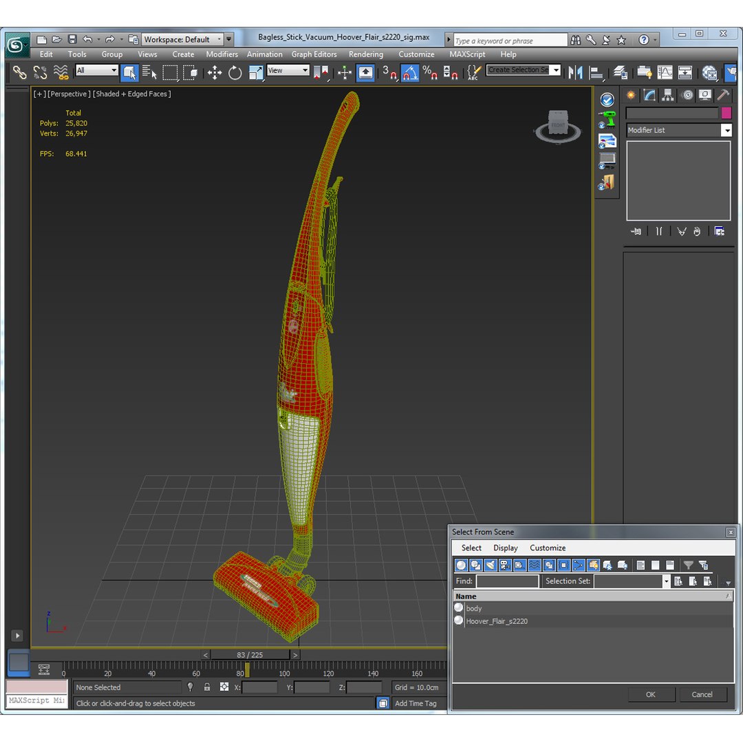Toggle 3D Snaps on or off
This screenshot has width=743, height=743.
coord(389,72)
